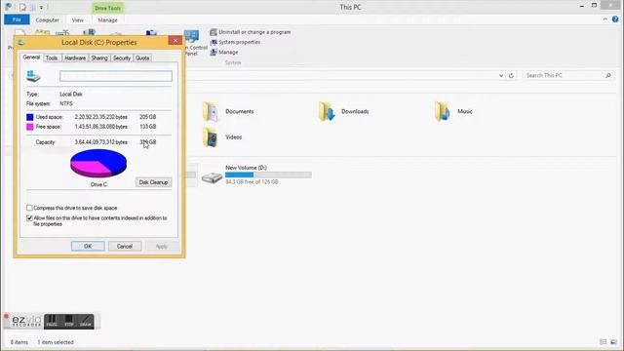The height and width of the screenshot is (351, 624).
Task: Click the Uninstall or change a program label
Action: pos(254,32)
